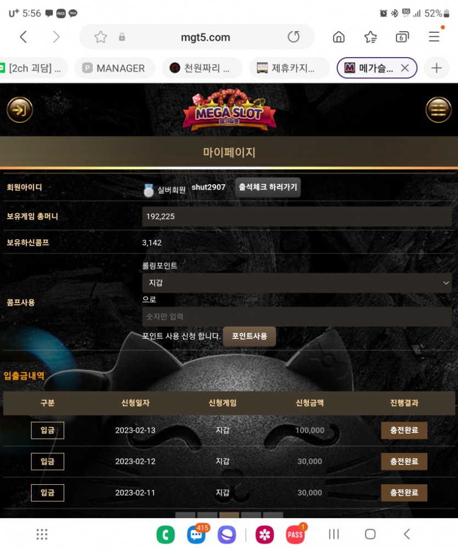This screenshot has width=458, height=550.
Task: Open the gold Mega Slot site menu
Action: point(438,110)
